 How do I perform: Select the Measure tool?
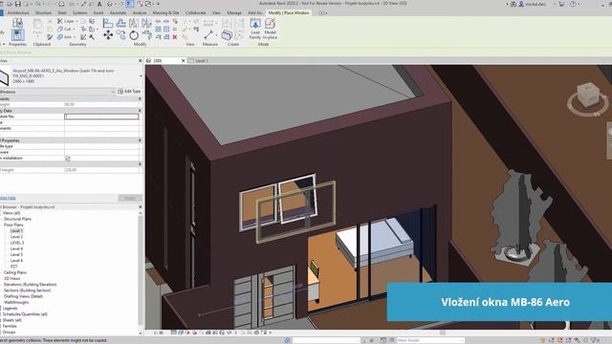click(208, 35)
